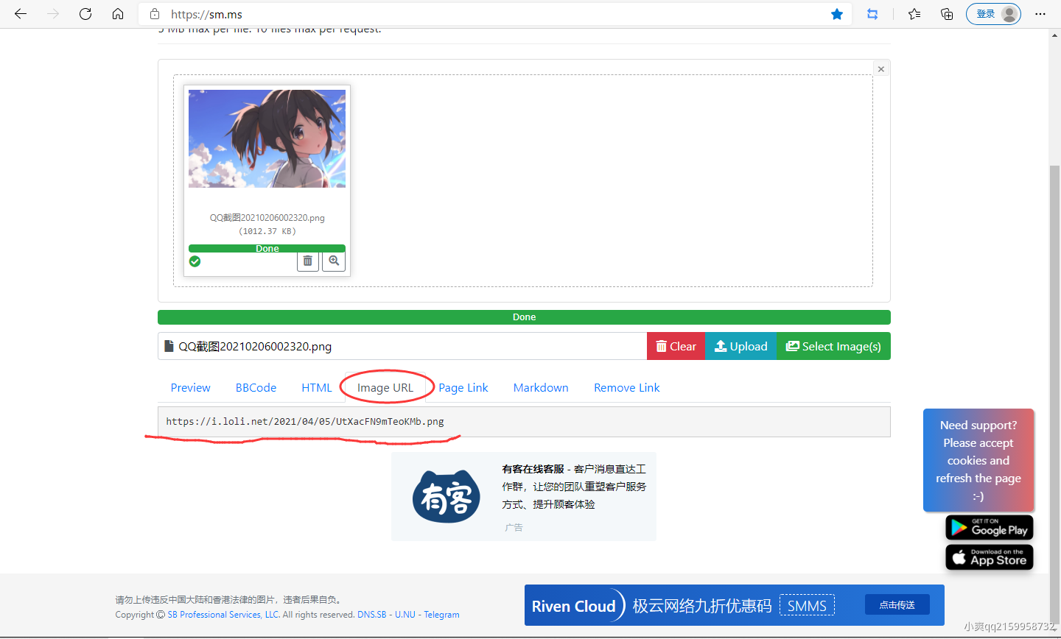
Task: Switch to the Markdown tab
Action: (x=541, y=388)
